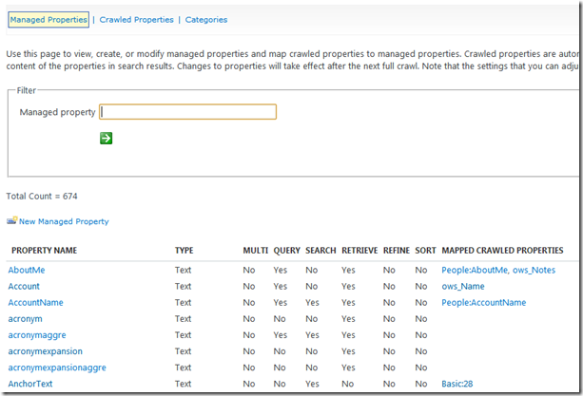Click the New Managed Property icon
This screenshot has height=396, width=583.
point(12,220)
